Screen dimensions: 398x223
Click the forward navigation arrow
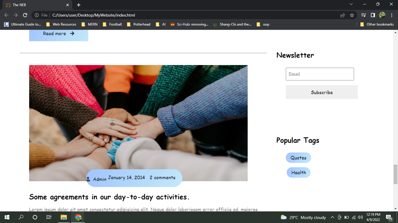pos(16,15)
